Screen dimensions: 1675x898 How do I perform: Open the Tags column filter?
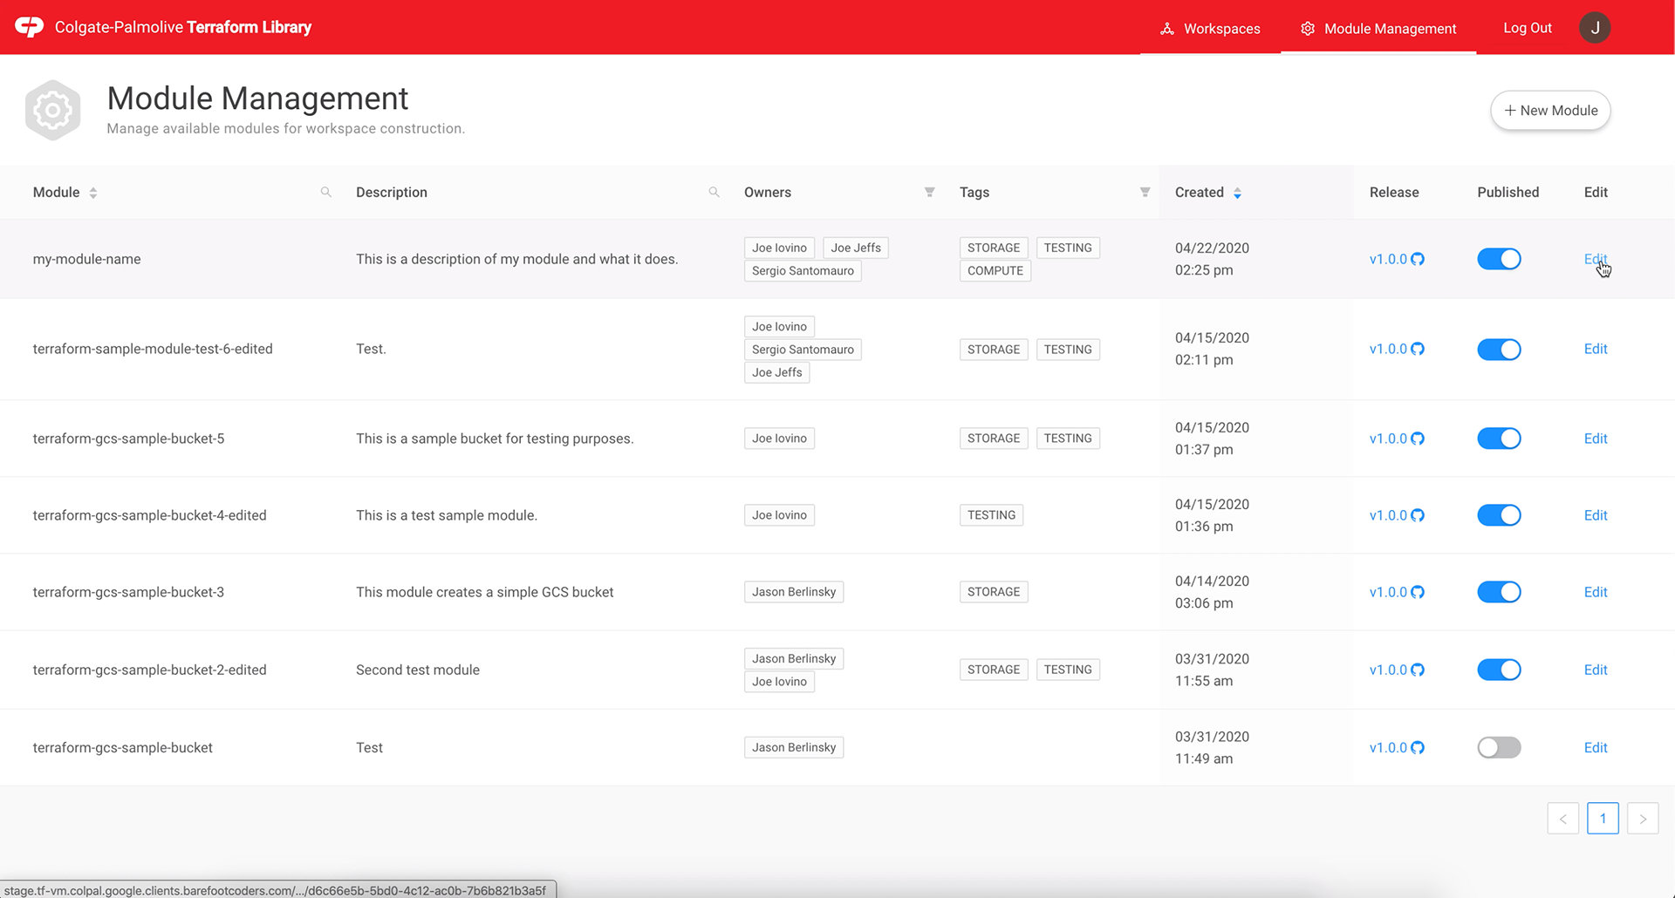coord(1145,192)
